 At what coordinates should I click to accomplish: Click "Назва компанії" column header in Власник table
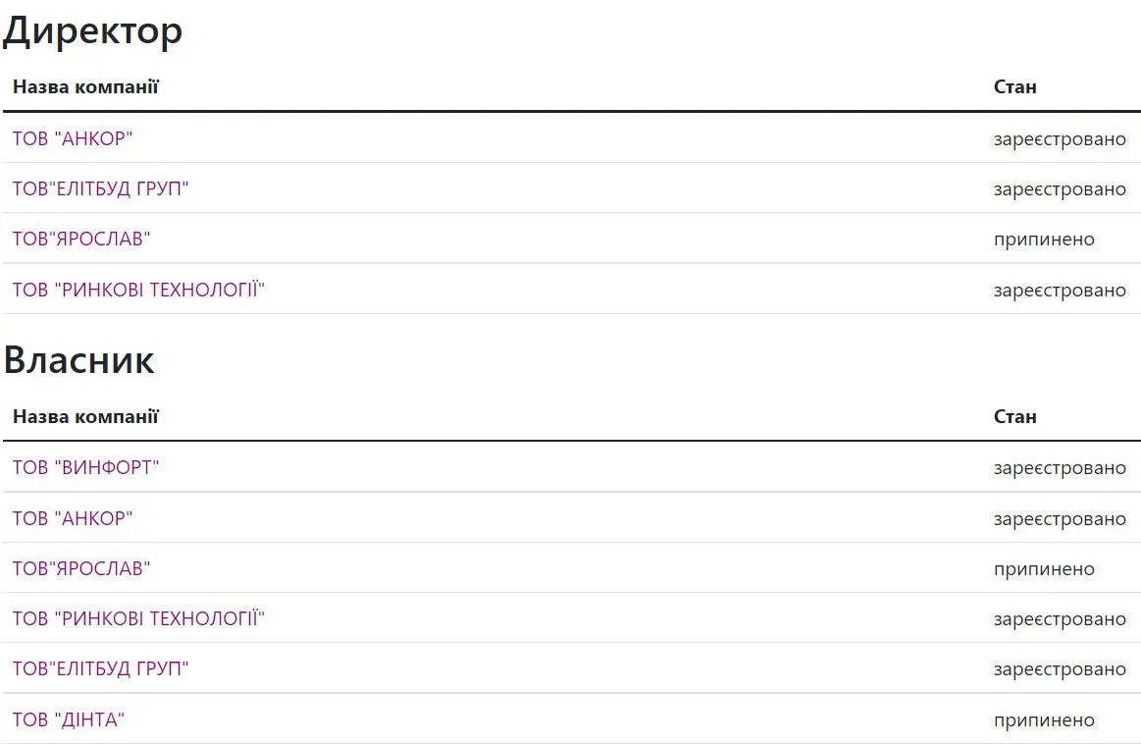85,416
